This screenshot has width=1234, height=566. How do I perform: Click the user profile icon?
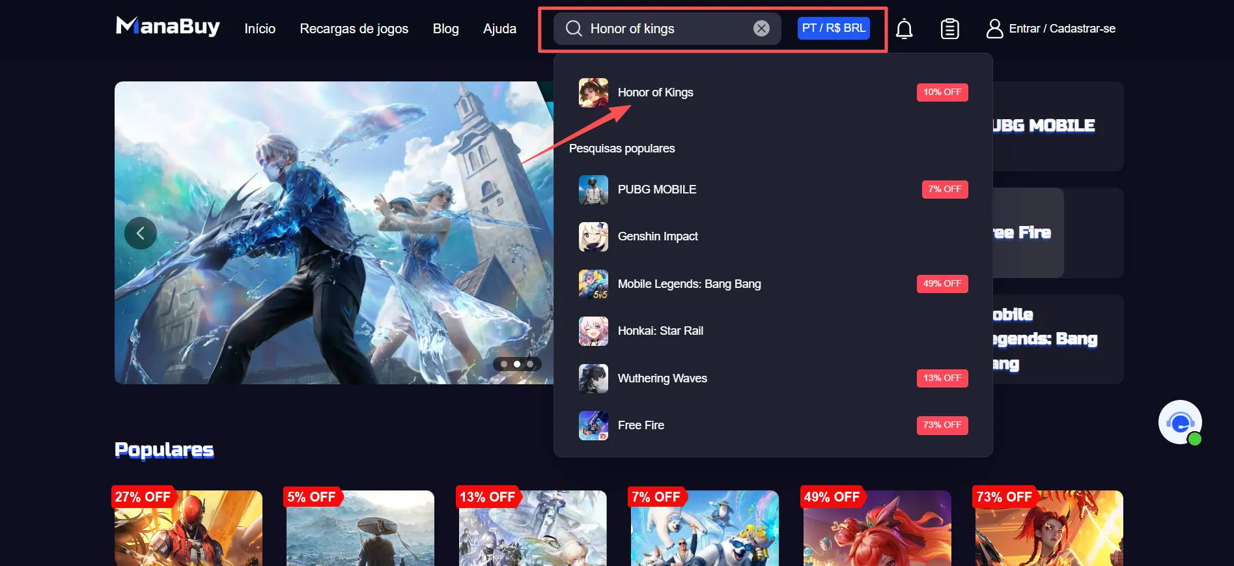pos(994,29)
